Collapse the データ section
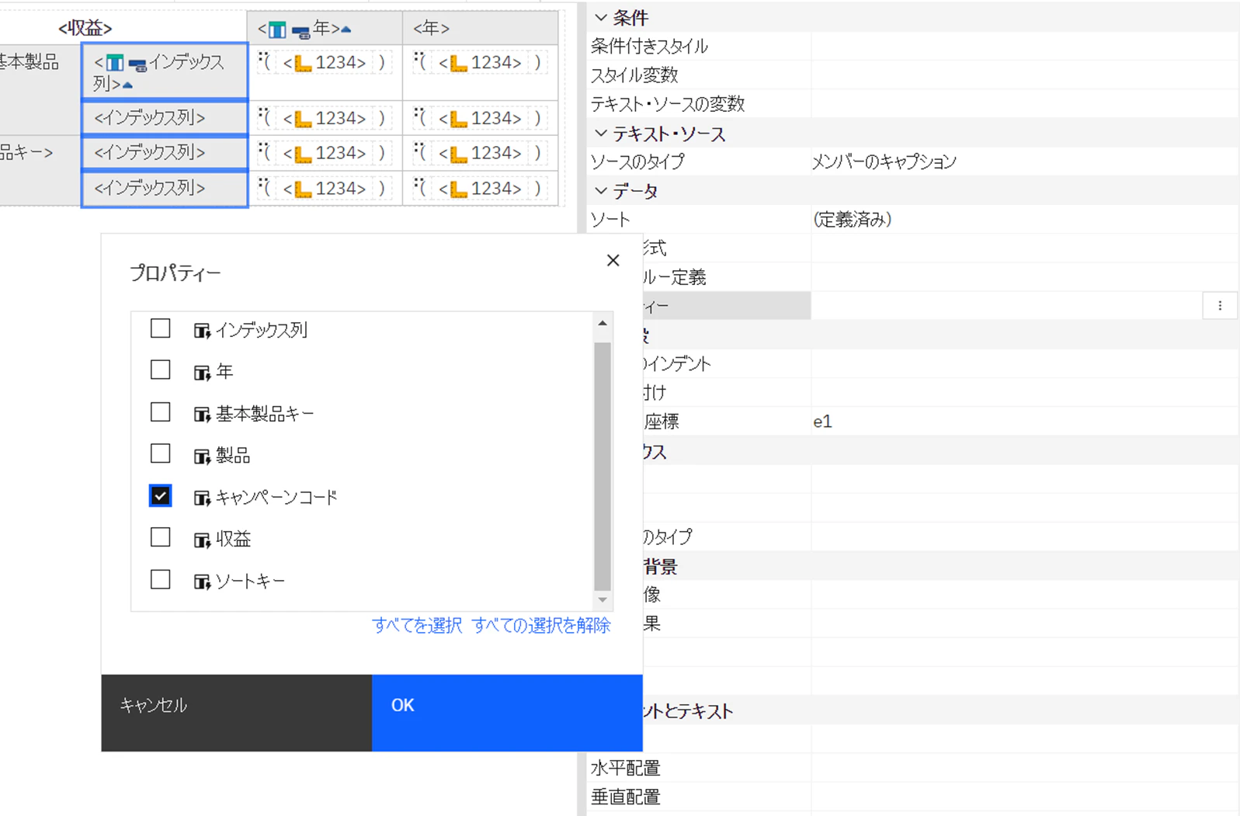The height and width of the screenshot is (816, 1240). coord(601,190)
